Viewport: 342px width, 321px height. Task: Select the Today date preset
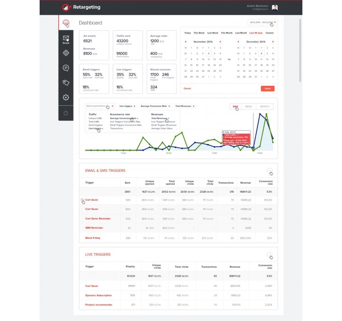tap(188, 33)
